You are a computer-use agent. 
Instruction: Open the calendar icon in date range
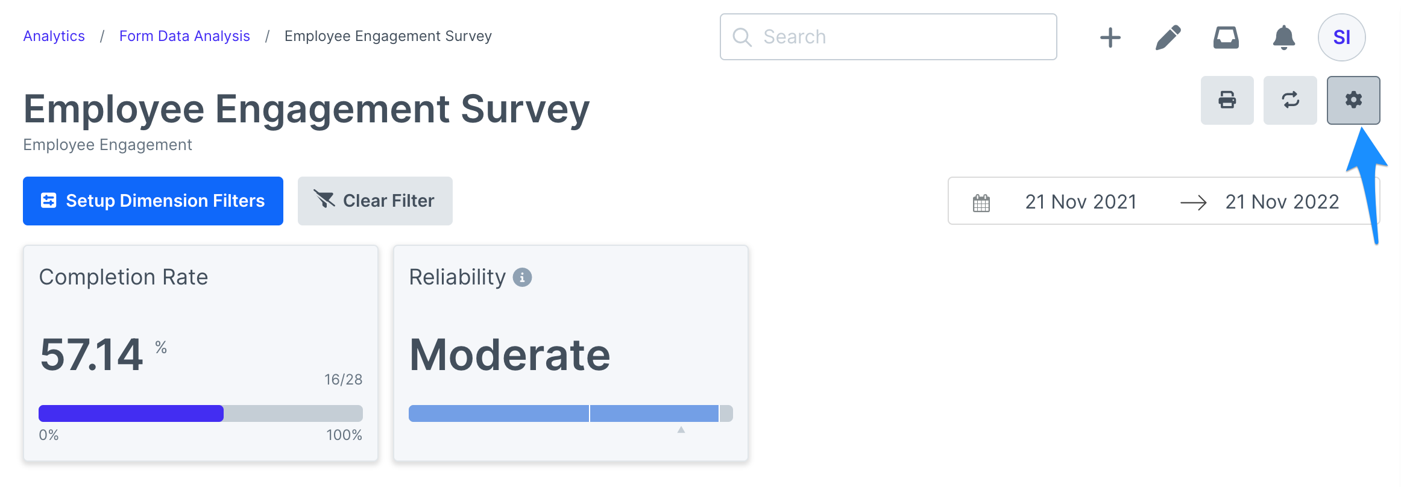tap(981, 203)
